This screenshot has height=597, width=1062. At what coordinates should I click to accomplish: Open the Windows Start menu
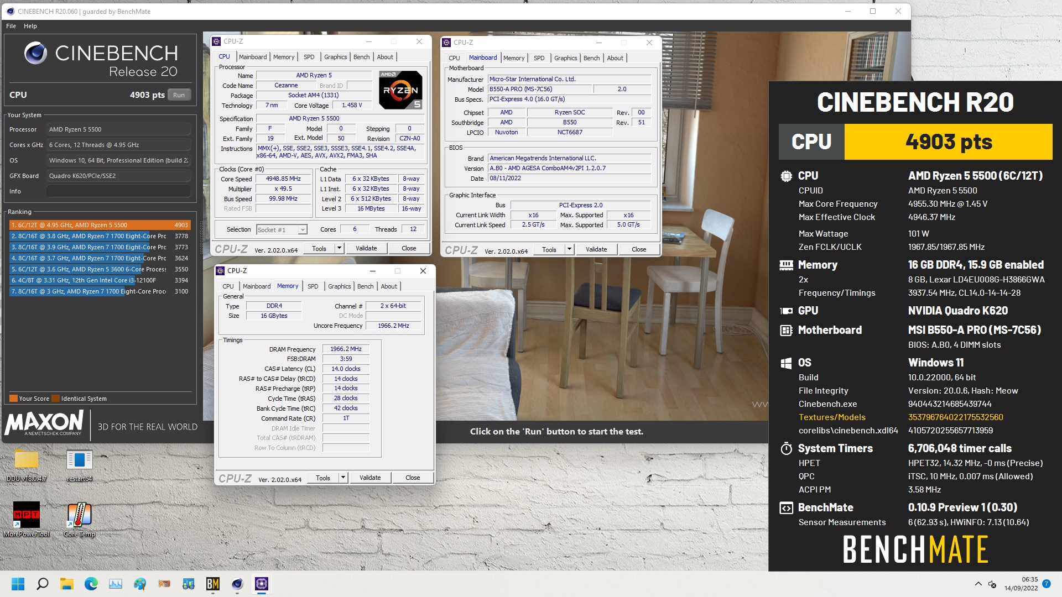(x=18, y=584)
